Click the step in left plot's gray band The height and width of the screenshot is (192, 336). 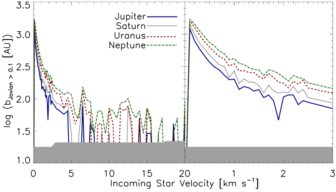coord(53,144)
